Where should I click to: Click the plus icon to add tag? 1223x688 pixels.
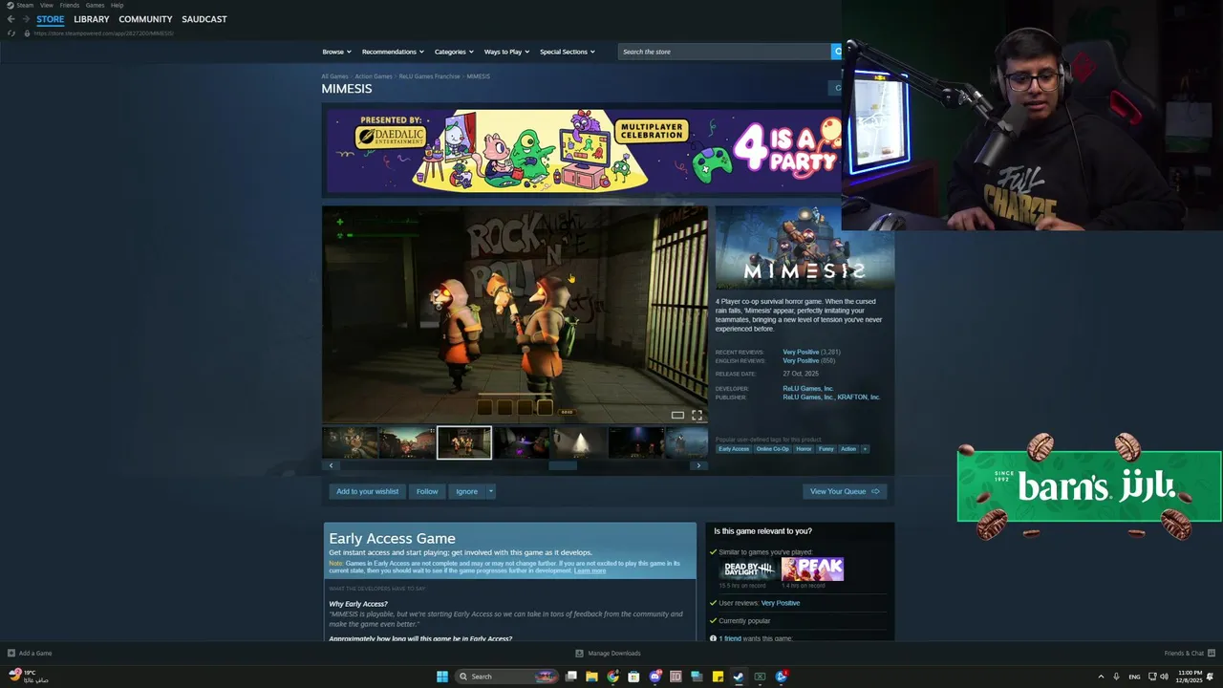pyautogui.click(x=865, y=449)
